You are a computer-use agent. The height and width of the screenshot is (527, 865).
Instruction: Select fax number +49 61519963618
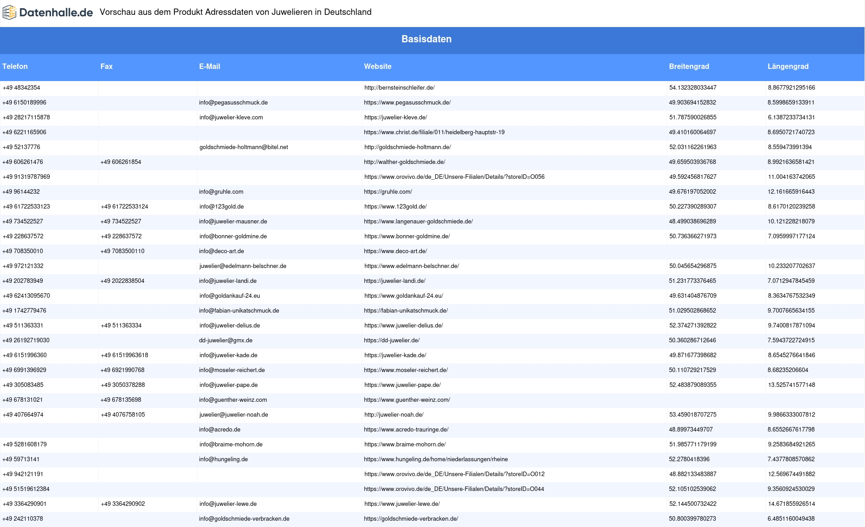[x=124, y=355]
